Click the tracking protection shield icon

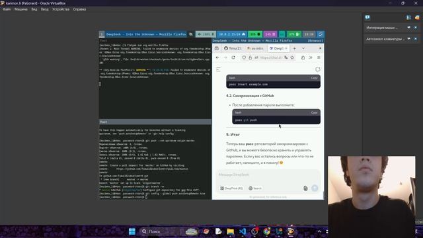pos(244,58)
